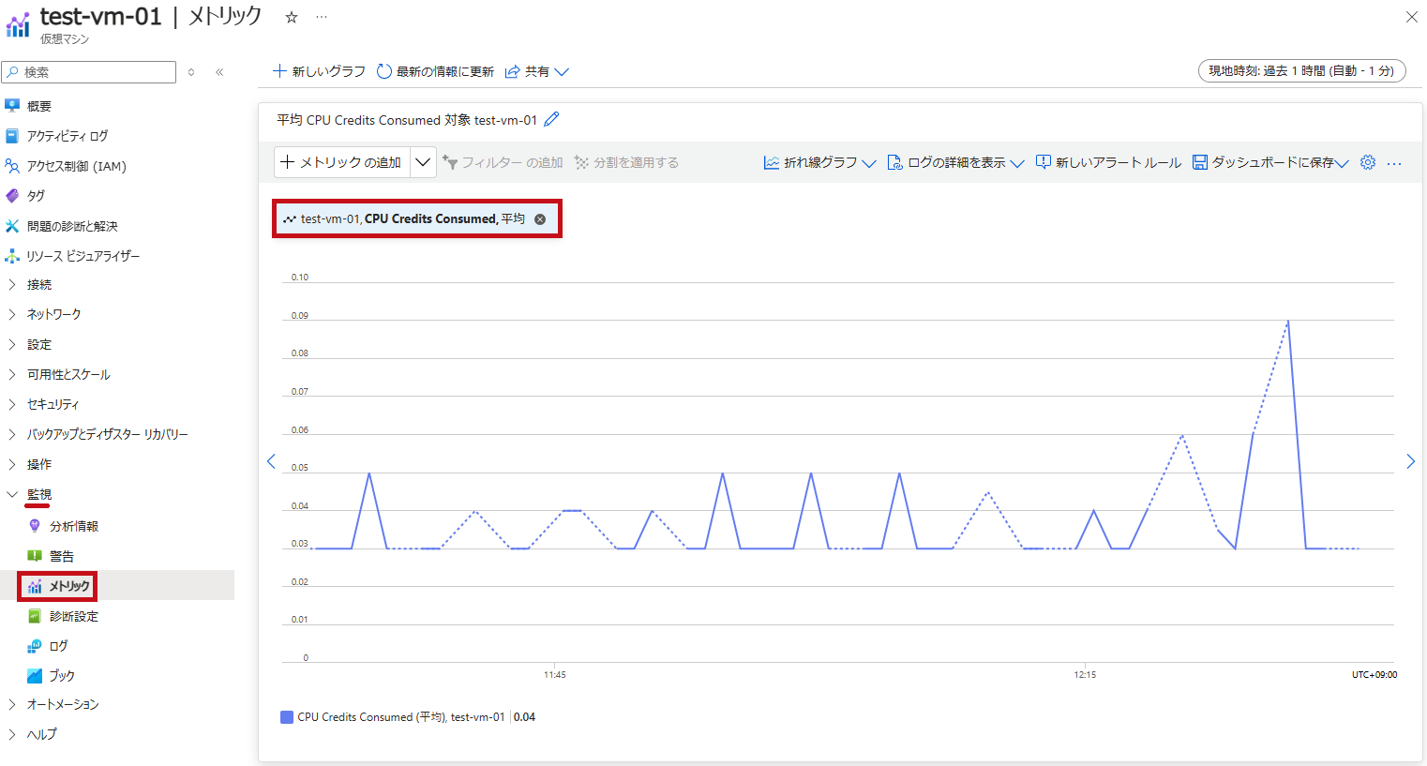Focus the 検索 search field

click(89, 72)
